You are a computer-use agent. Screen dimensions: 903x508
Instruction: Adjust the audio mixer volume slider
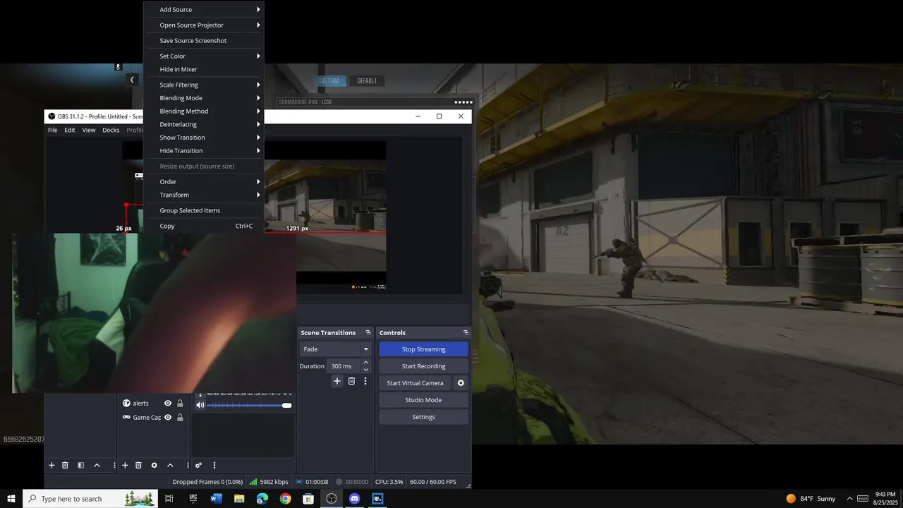(248, 405)
